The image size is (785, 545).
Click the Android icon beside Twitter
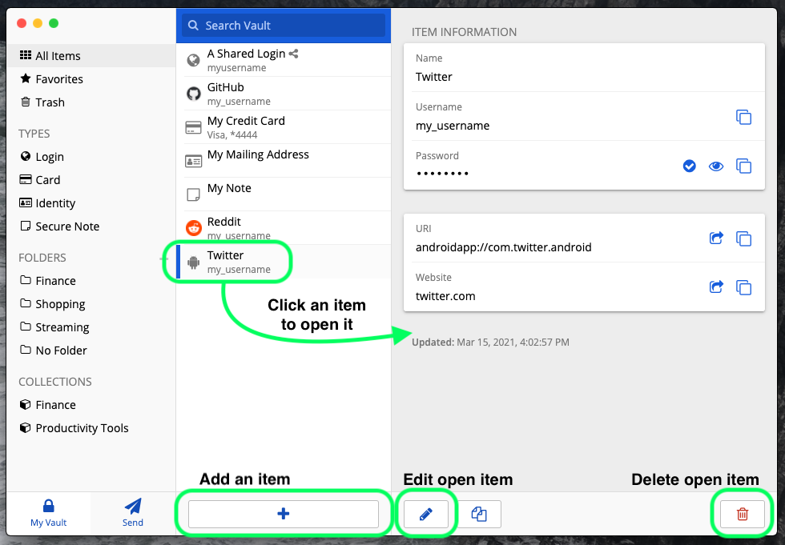193,262
